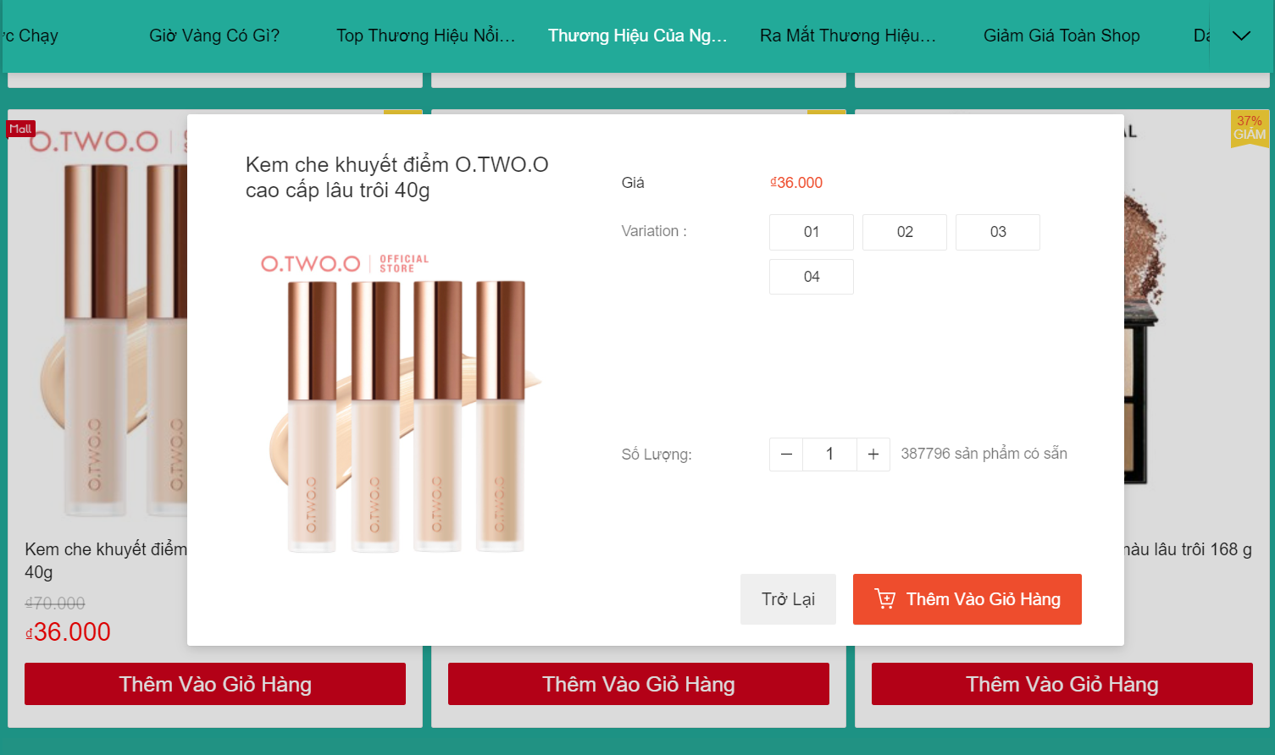Open the Giờ Vàng Có Gì? tab
The width and height of the screenshot is (1275, 755).
214,36
